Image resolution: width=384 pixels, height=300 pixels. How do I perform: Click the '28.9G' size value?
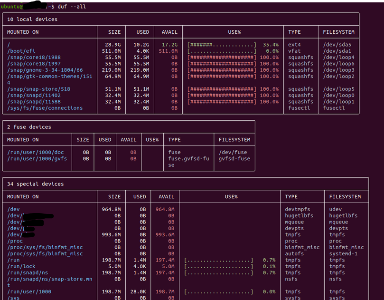point(112,45)
